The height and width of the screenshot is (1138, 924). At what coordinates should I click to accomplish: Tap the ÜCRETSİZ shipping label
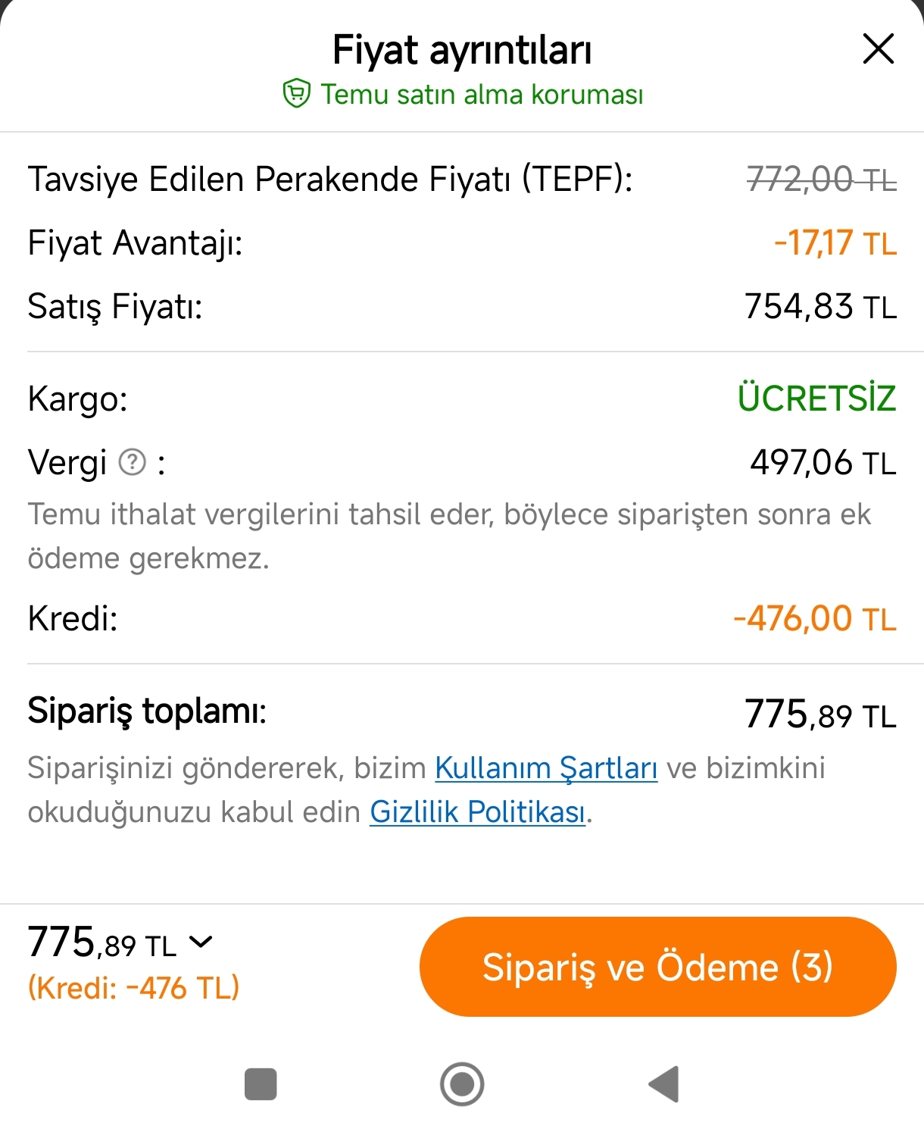(817, 398)
